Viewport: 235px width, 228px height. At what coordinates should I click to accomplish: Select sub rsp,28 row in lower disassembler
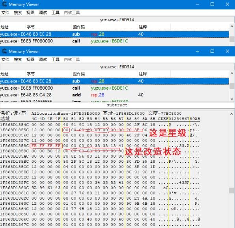click(114, 81)
